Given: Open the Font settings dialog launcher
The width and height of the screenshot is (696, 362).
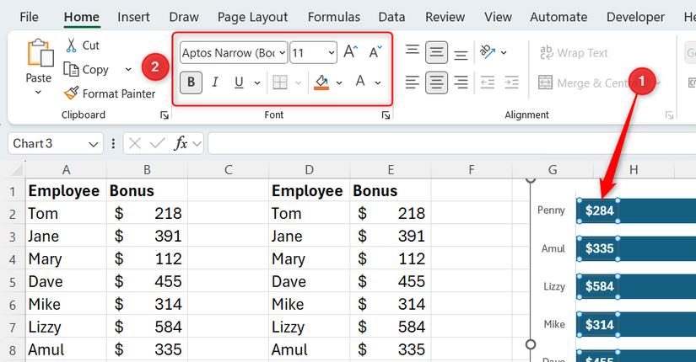Looking at the screenshot, I should [386, 115].
